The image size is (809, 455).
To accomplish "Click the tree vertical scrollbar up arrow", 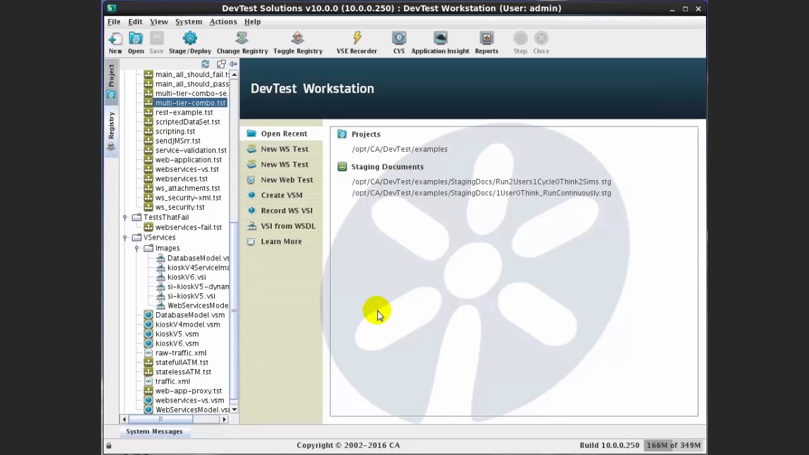I will pyautogui.click(x=234, y=75).
